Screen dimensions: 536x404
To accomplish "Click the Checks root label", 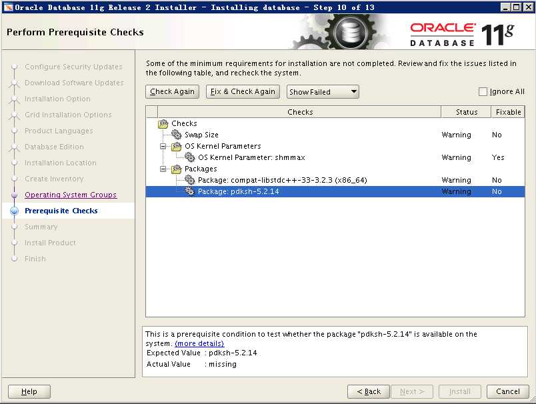I will (x=184, y=123).
